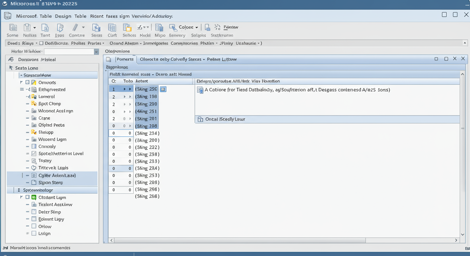Switch to the Pomerts tab

point(125,59)
